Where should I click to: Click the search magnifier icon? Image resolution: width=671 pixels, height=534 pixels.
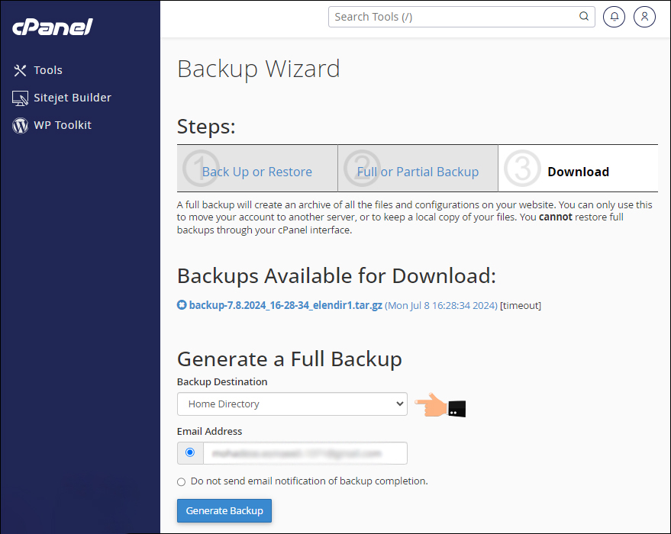click(584, 17)
